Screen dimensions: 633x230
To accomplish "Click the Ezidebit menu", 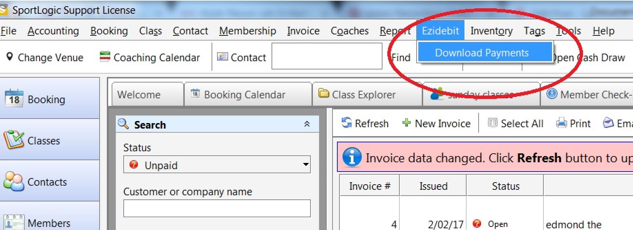I will click(440, 31).
